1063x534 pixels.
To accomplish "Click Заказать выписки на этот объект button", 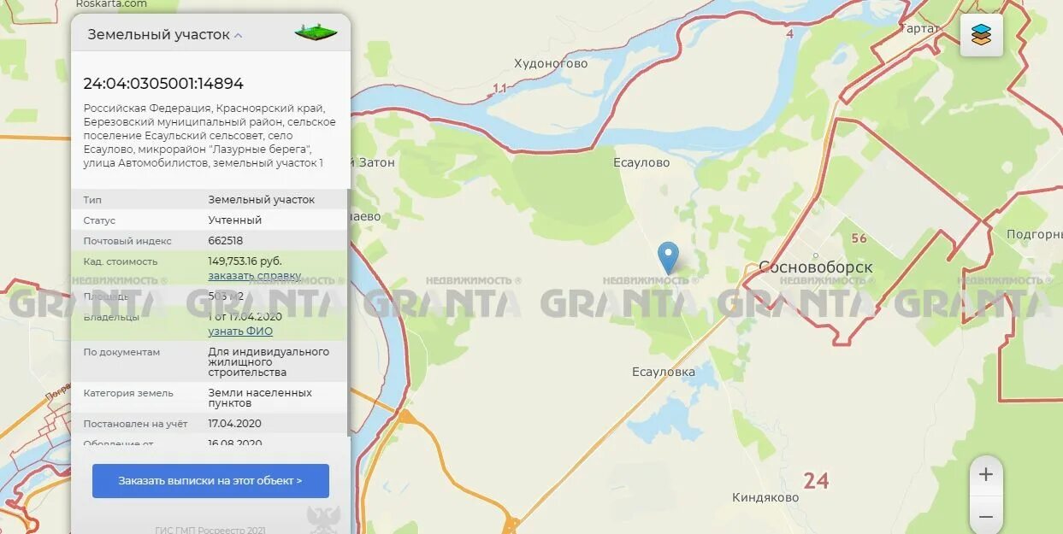I will [210, 481].
